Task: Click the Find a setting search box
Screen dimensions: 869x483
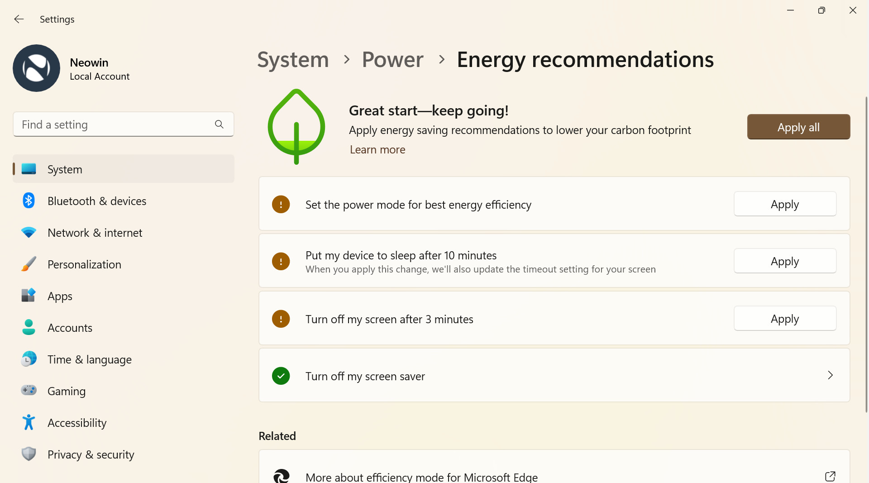Action: [123, 124]
